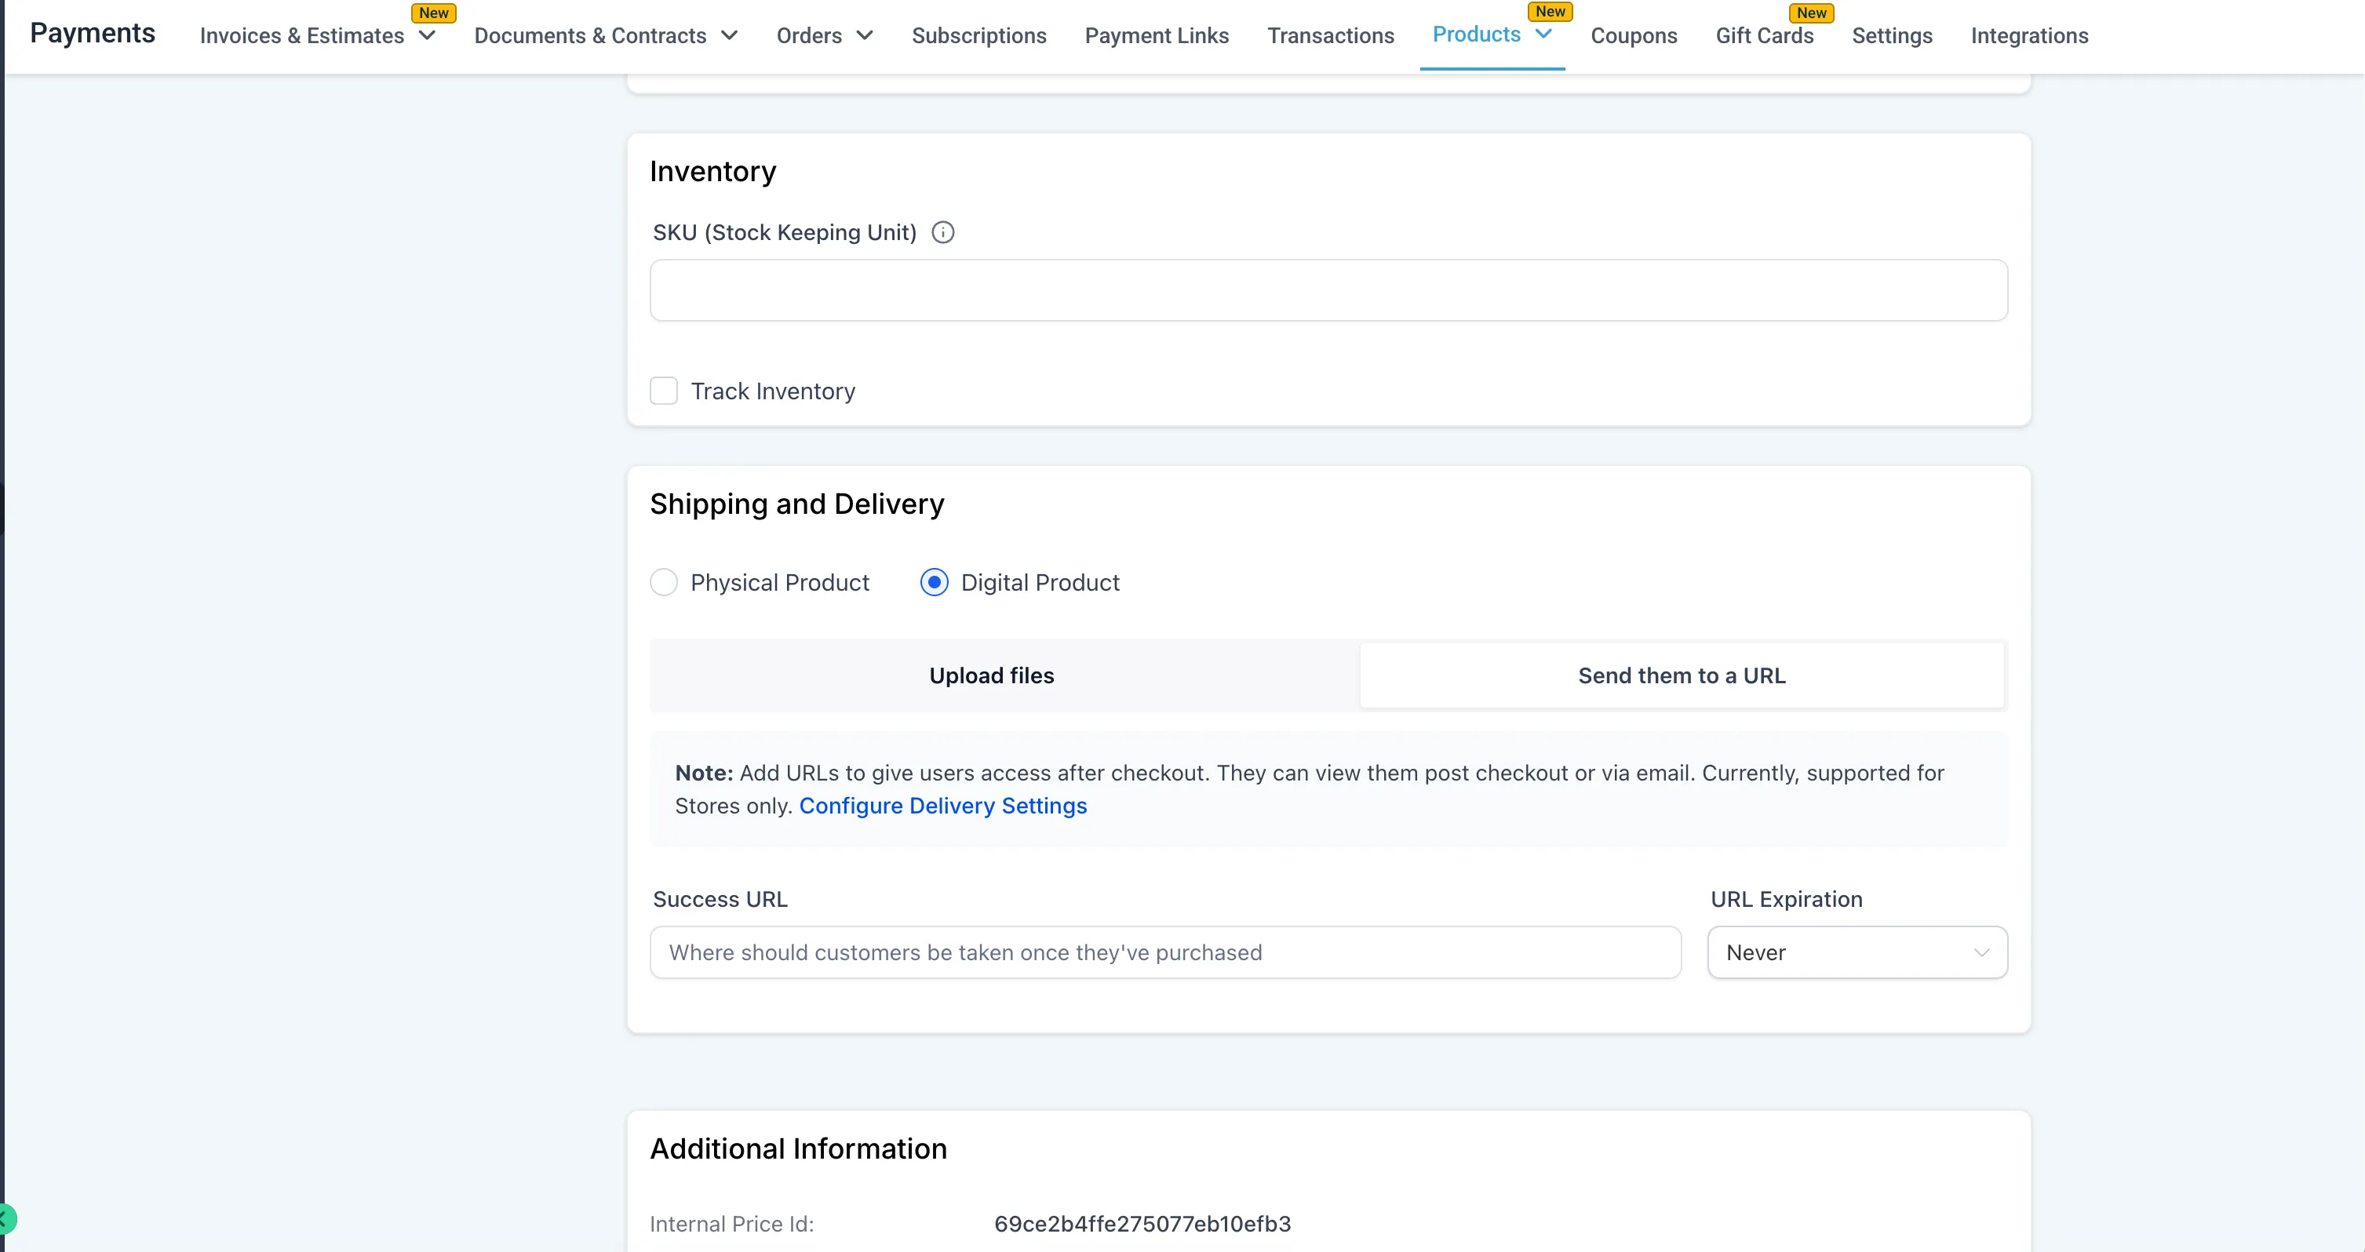Image resolution: width=2365 pixels, height=1252 pixels.
Task: Expand the Products menu chevron
Action: [x=1544, y=34]
